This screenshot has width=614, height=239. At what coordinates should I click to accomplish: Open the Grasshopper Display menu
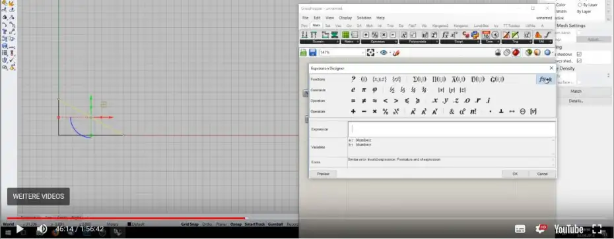(x=345, y=18)
